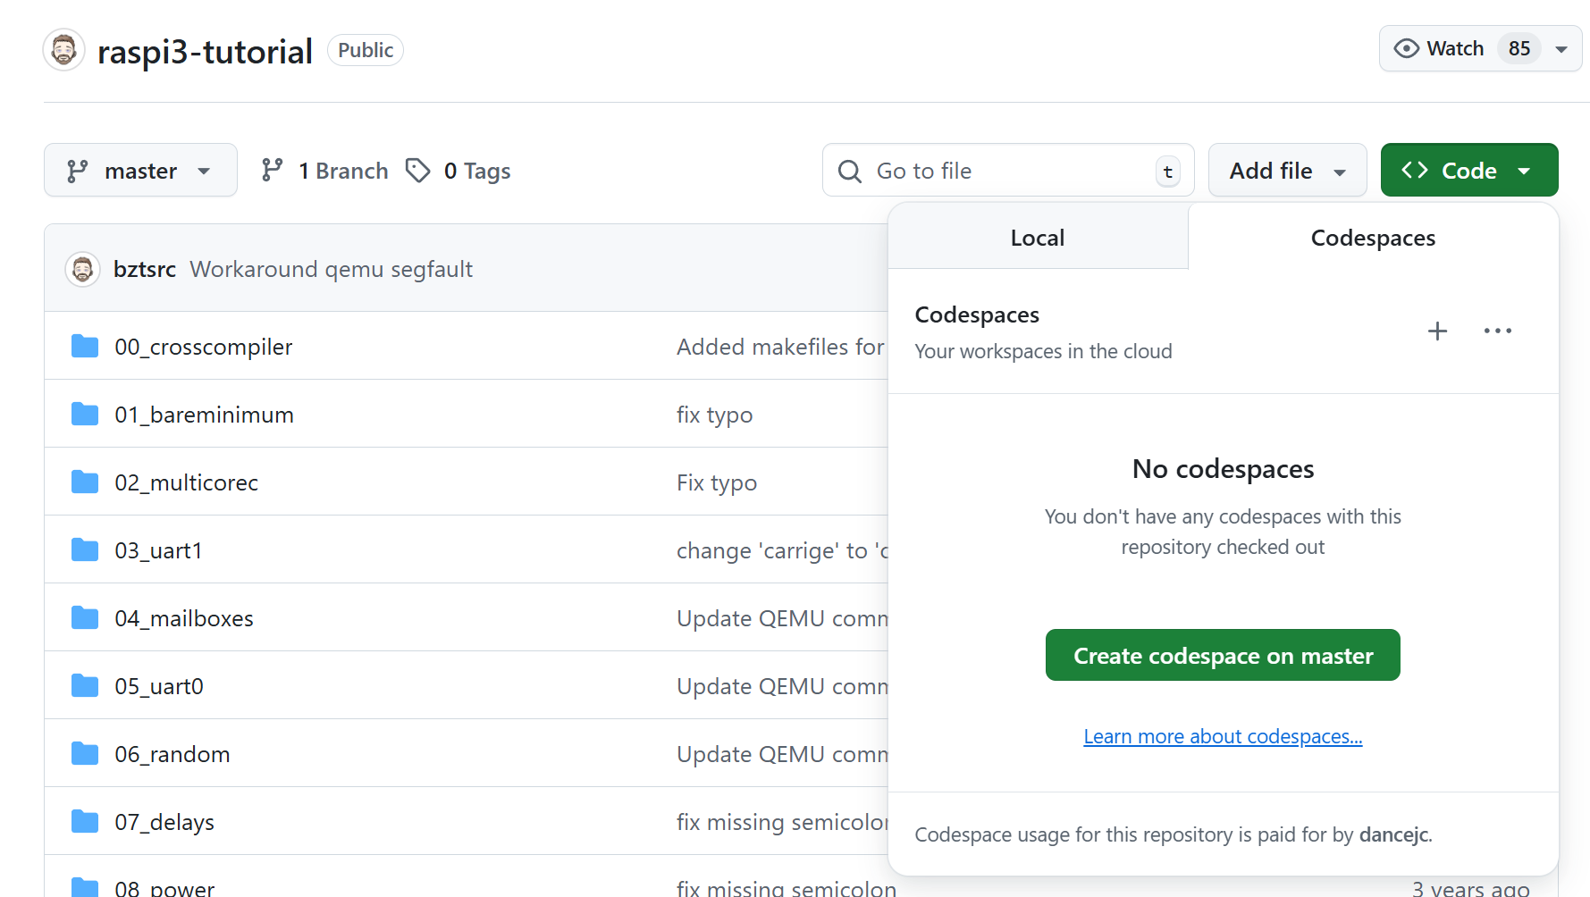Click the repository owner avatar beside raspi3-tutorial
Viewport: 1590px width, 897px height.
[63, 50]
